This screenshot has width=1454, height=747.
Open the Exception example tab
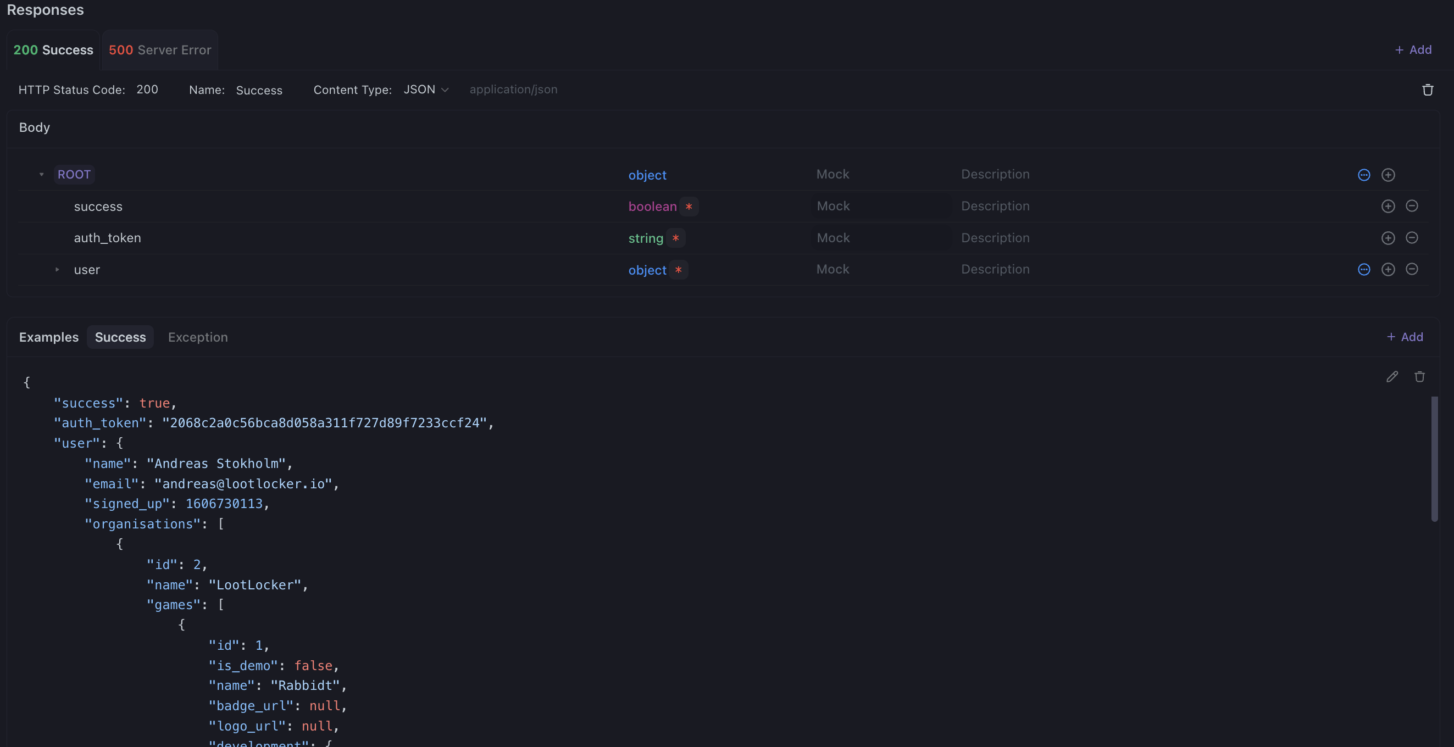[x=198, y=337]
